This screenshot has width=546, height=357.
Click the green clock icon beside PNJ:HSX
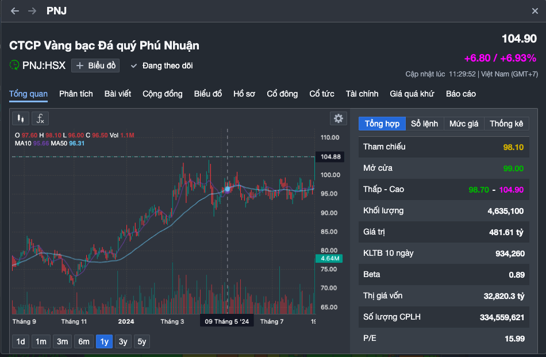[x=14, y=65]
